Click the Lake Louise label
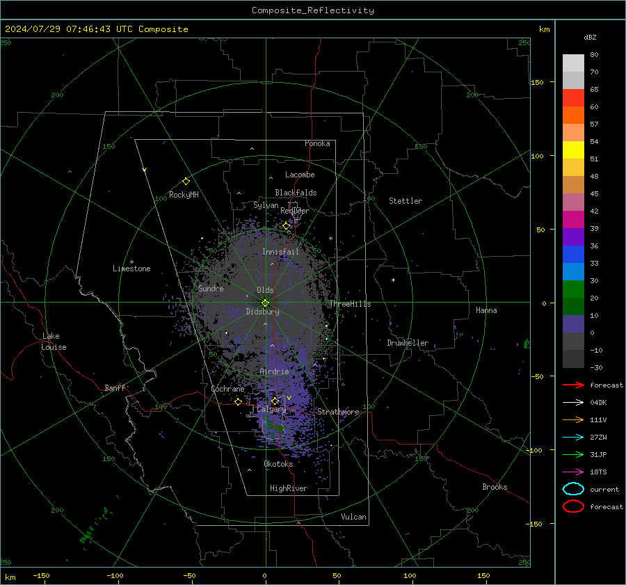Viewport: 626px width, 585px height. tap(54, 342)
